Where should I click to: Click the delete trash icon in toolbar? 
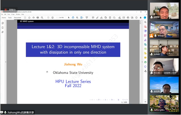(110, 18)
